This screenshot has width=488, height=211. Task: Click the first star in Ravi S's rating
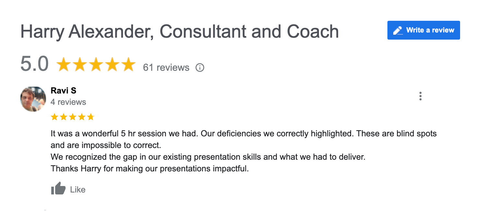pyautogui.click(x=55, y=117)
